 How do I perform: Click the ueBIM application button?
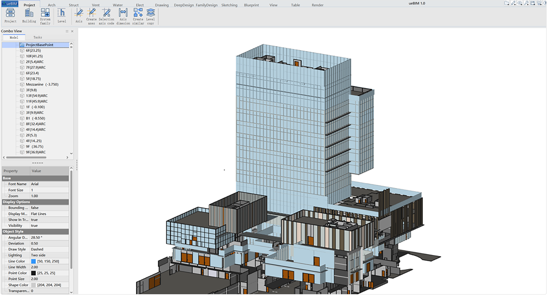click(x=9, y=4)
